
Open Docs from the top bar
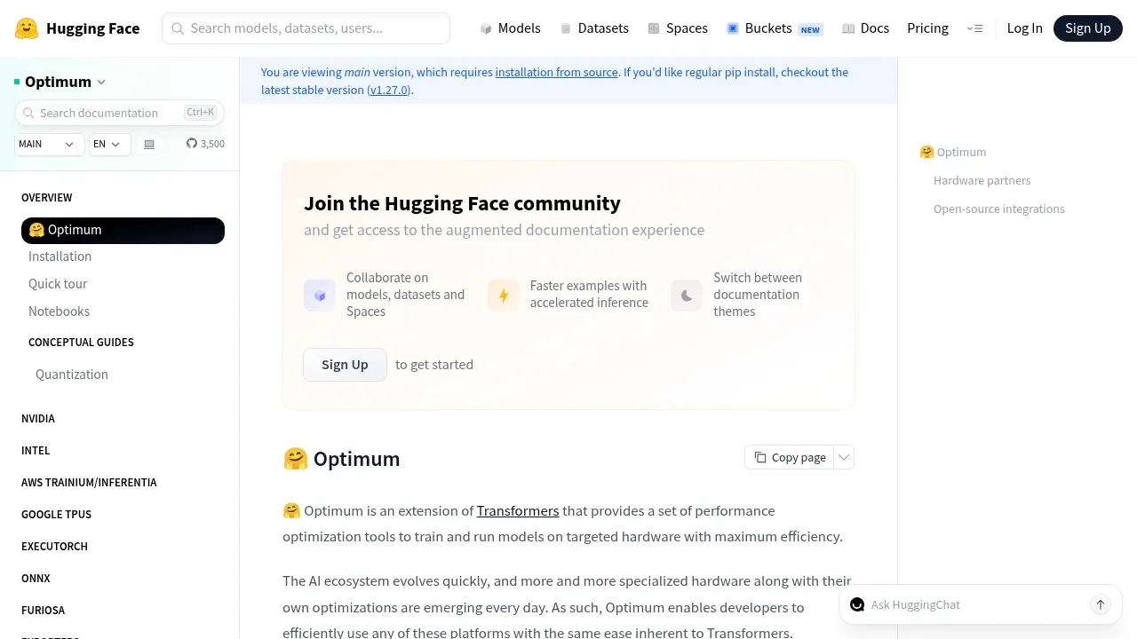[865, 28]
